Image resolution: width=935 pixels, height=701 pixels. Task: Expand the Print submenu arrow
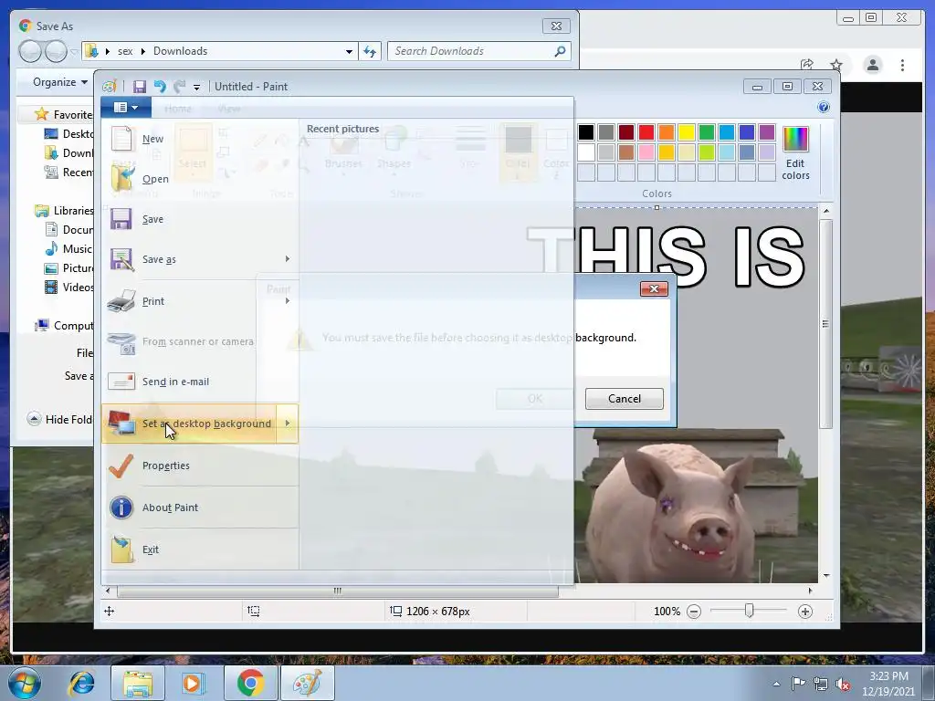288,301
